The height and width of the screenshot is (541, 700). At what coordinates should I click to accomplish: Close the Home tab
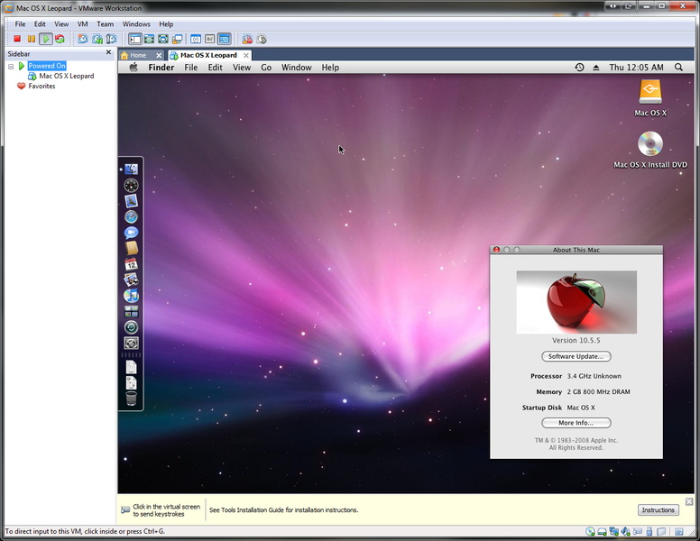[159, 55]
